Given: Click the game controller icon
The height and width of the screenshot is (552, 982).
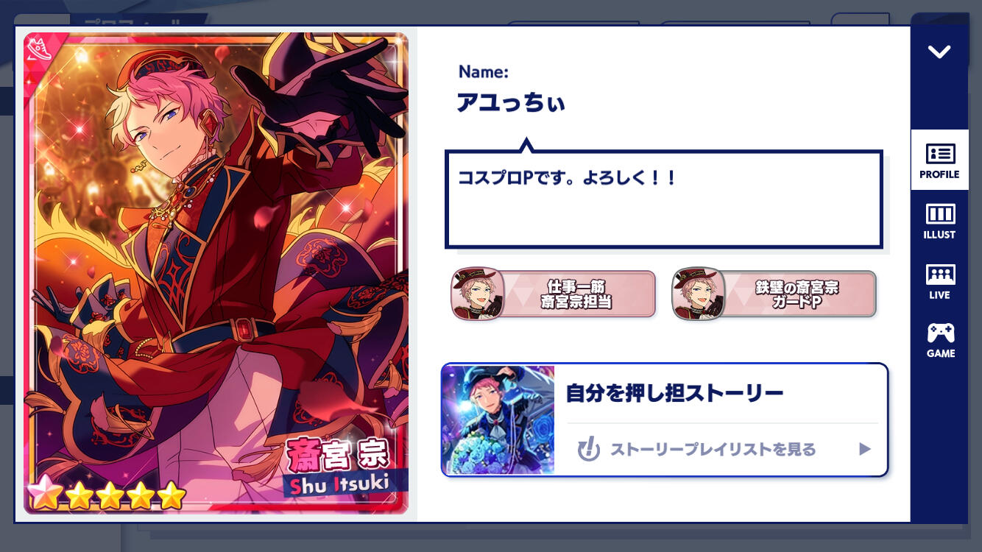Looking at the screenshot, I should (x=940, y=333).
